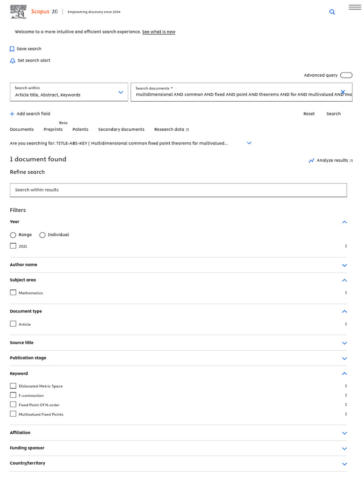Open the Research data tab
The width and height of the screenshot is (362, 482).
click(x=172, y=129)
